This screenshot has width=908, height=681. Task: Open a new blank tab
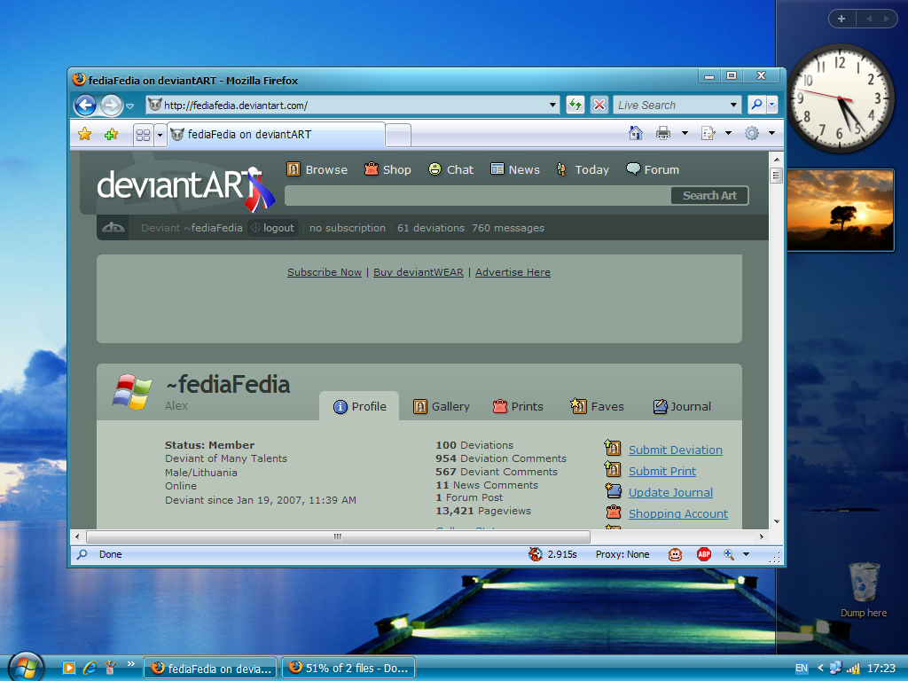click(x=398, y=135)
